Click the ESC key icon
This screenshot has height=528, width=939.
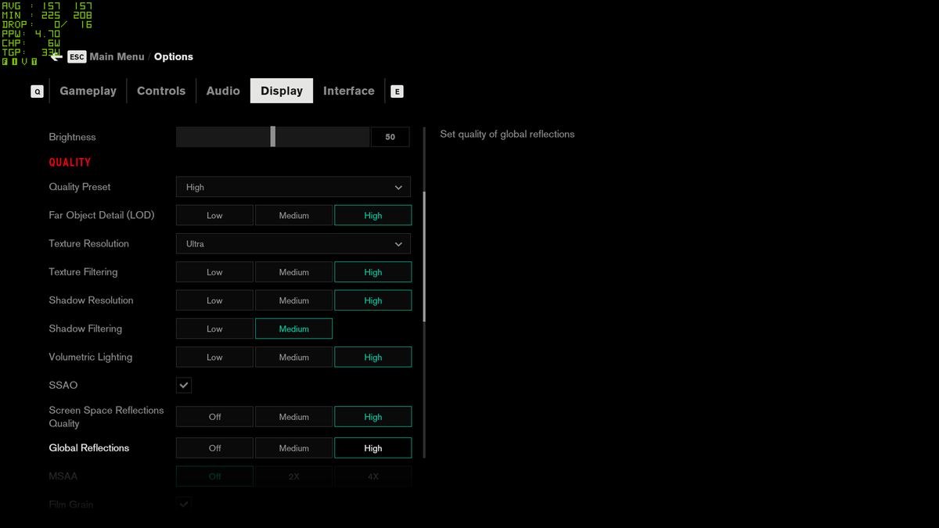[x=77, y=57]
